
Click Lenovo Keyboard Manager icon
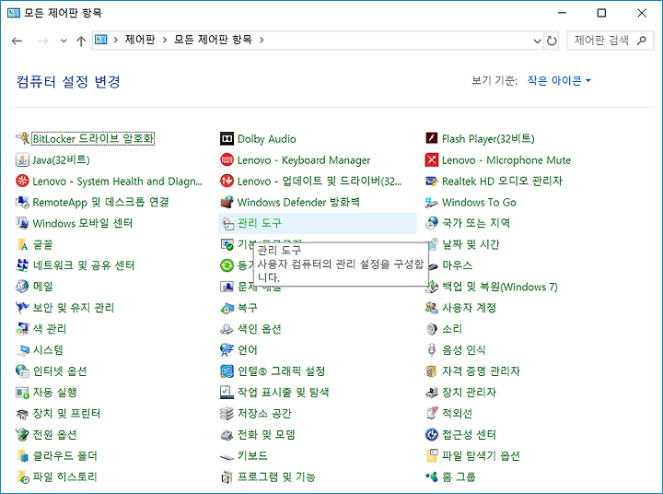click(227, 159)
